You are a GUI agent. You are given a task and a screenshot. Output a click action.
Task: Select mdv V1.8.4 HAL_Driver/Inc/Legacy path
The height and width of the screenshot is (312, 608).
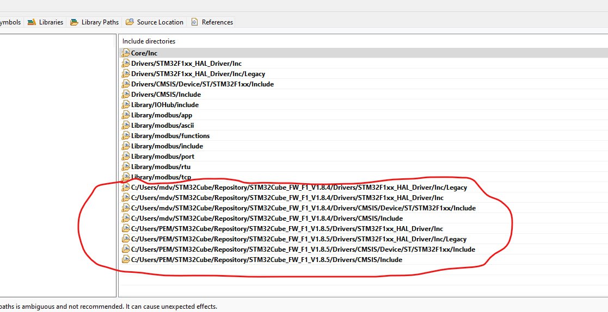(364, 188)
